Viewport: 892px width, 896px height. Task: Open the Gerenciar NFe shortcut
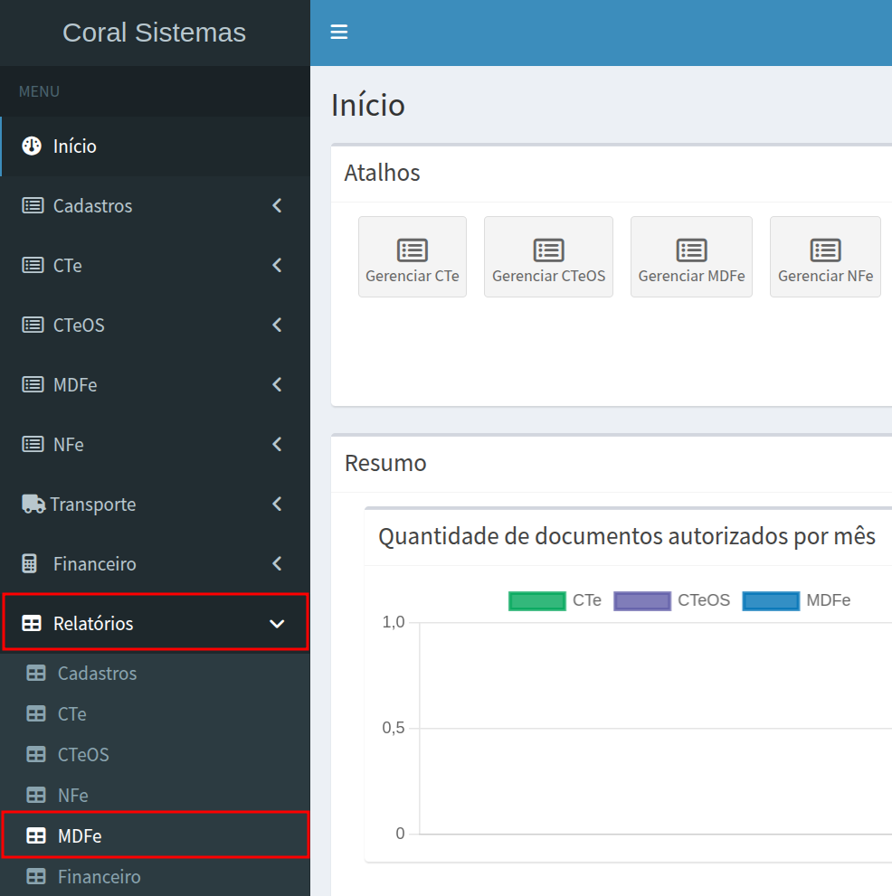825,257
